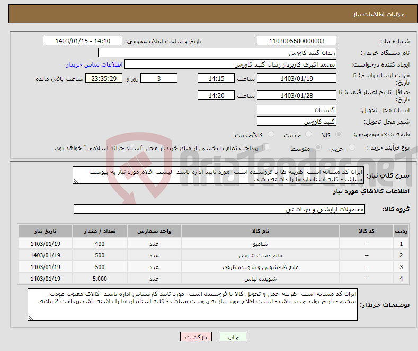Click resize grip of شرح کلی نیاز box

point(75,181)
